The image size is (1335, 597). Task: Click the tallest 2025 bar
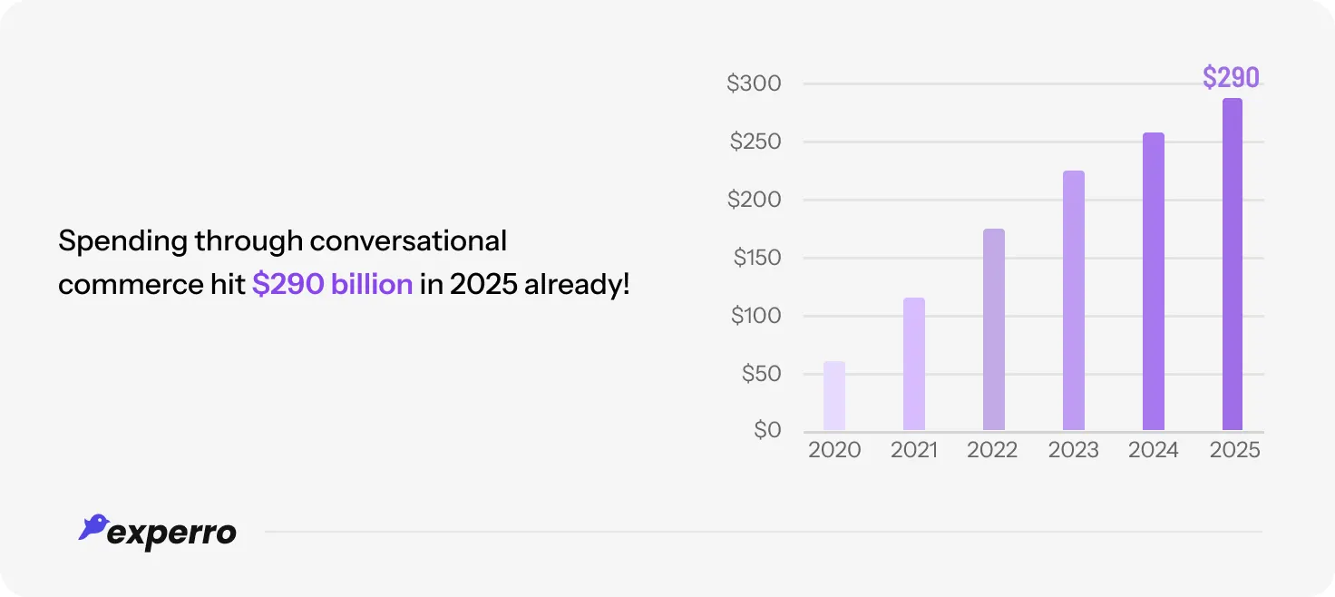pyautogui.click(x=1233, y=265)
